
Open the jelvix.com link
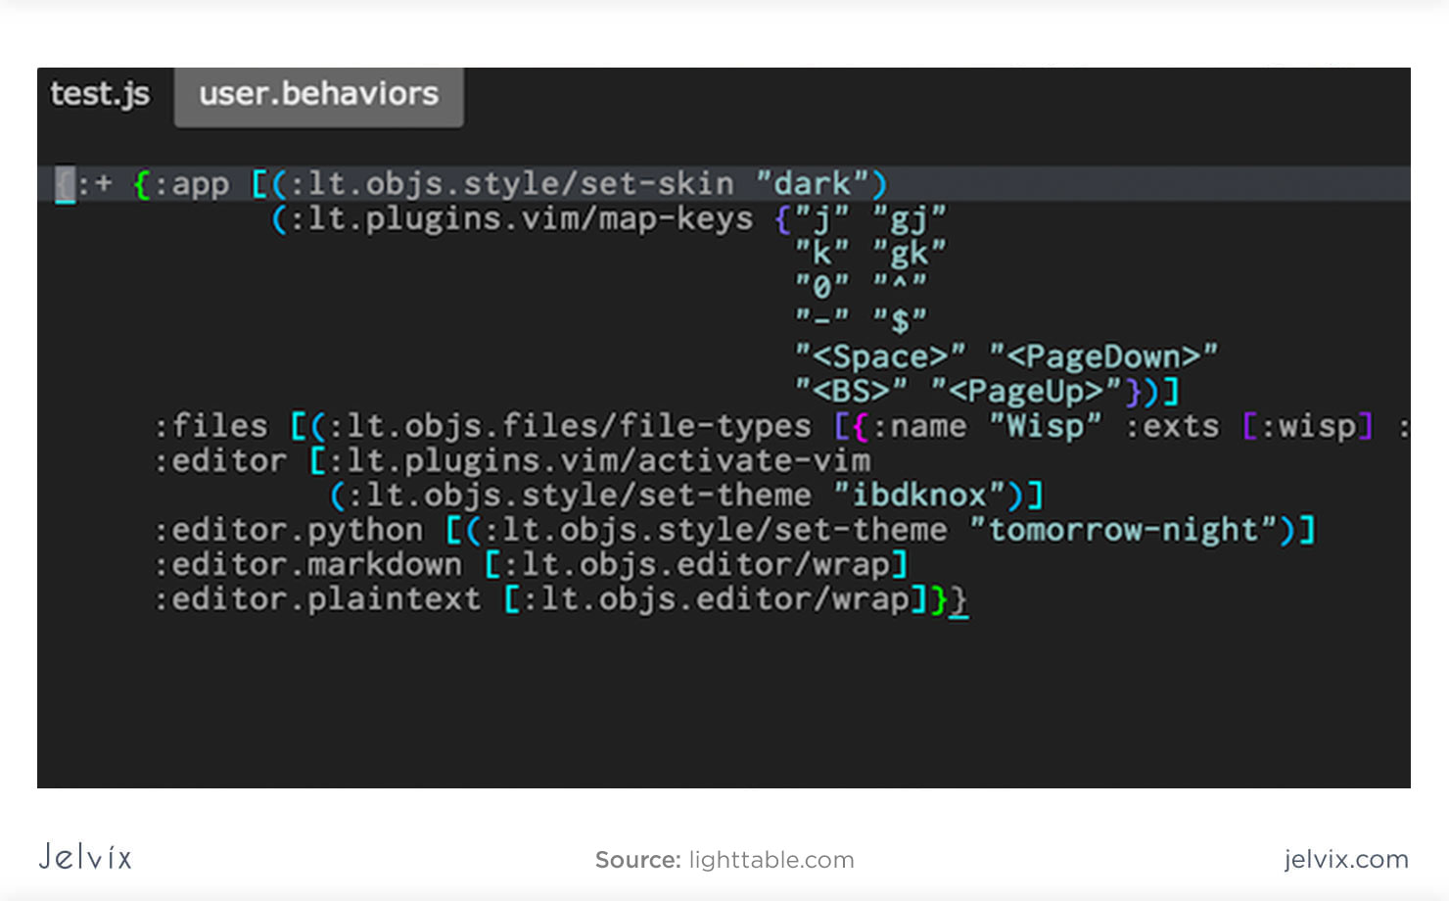(x=1345, y=860)
